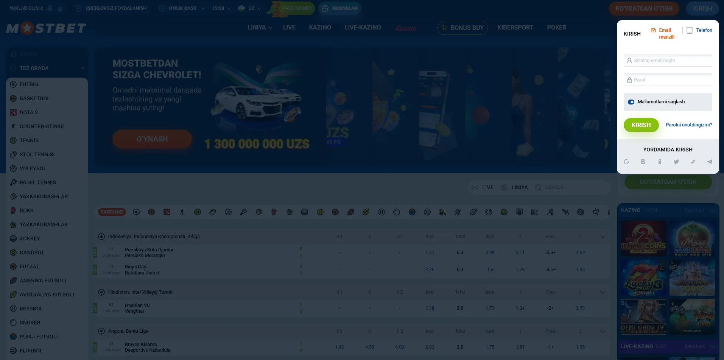Select STOL TENNISI in the sidebar
724x360 pixels.
click(x=47, y=154)
